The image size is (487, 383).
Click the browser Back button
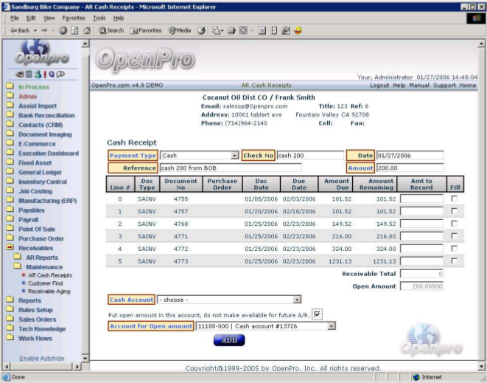coord(18,30)
